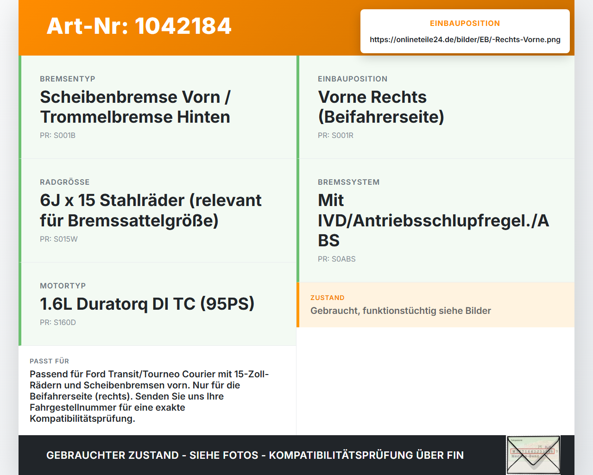Click the envelope document thumbnail in footer

pyautogui.click(x=533, y=455)
